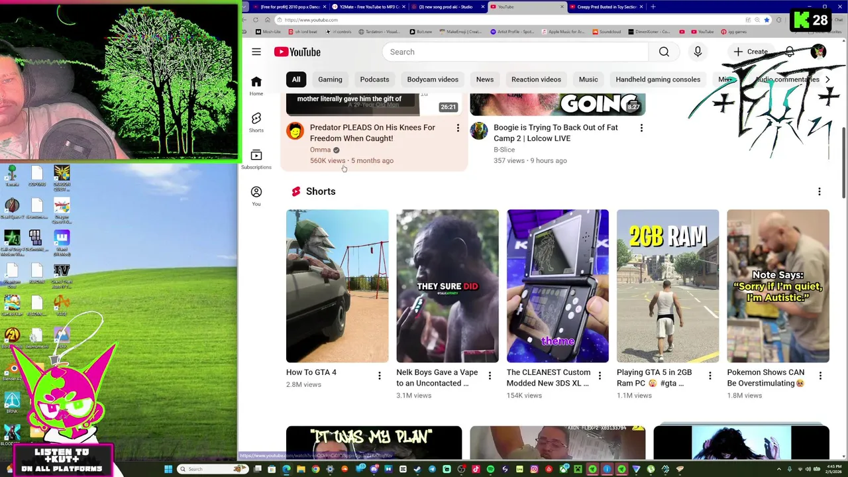848x477 pixels.
Task: Select the Music filter chip
Action: 588,79
